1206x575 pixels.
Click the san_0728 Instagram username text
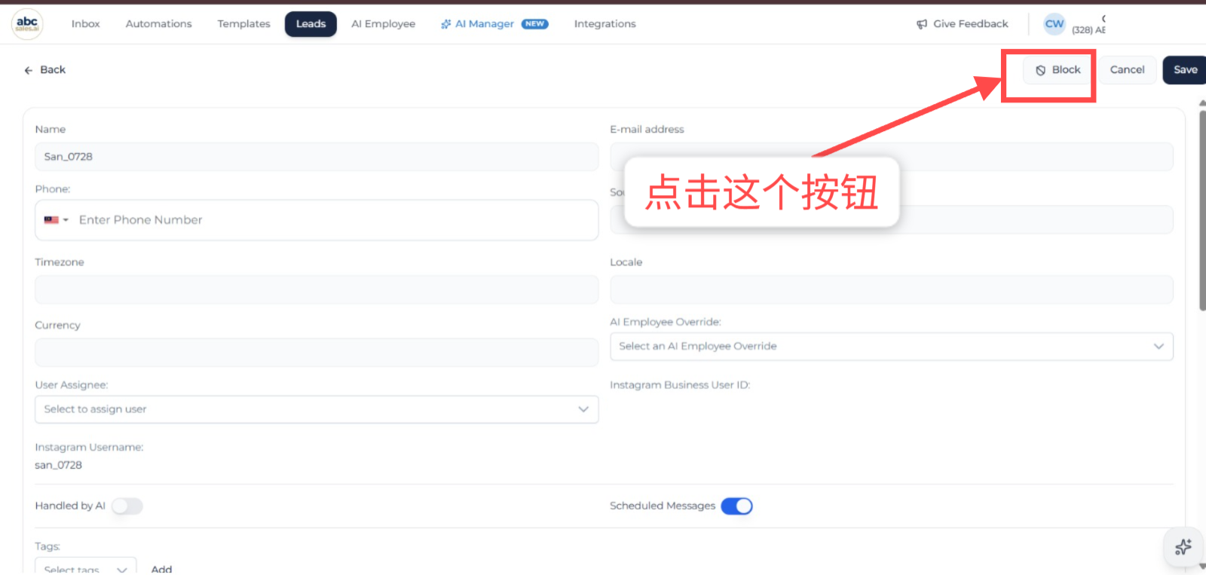pos(58,465)
